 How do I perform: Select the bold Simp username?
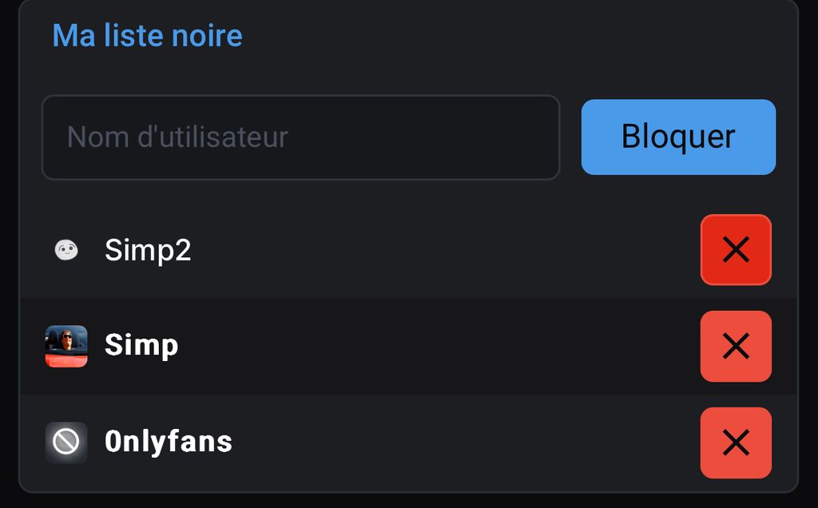click(x=141, y=346)
